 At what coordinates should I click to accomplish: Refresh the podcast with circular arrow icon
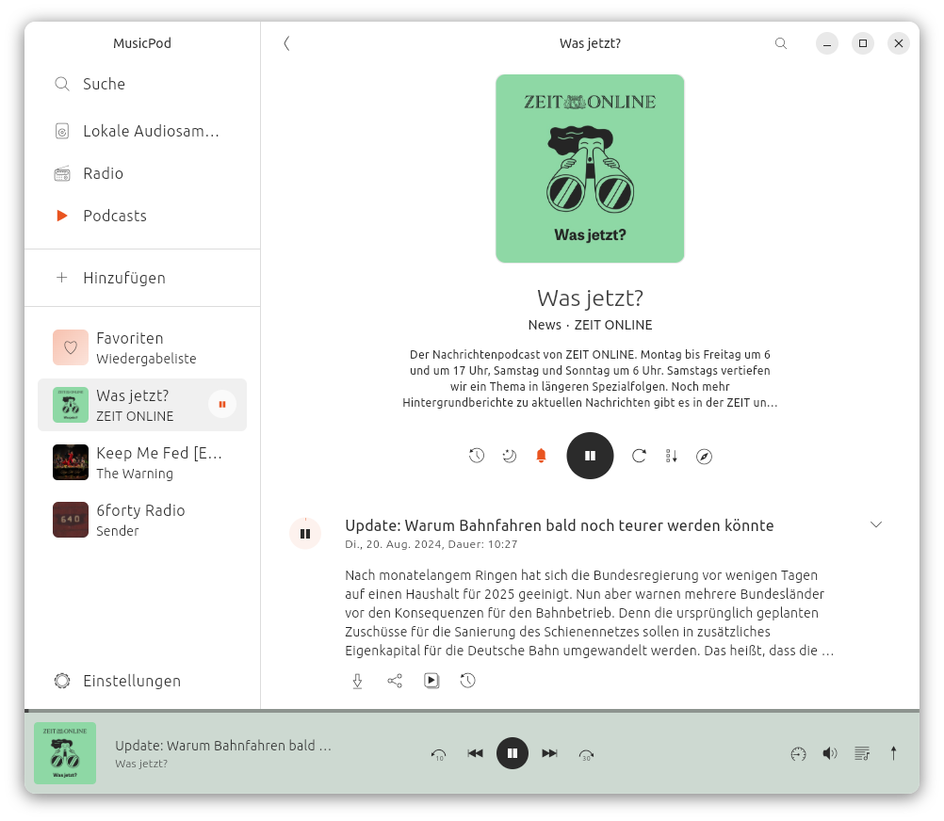point(639,456)
